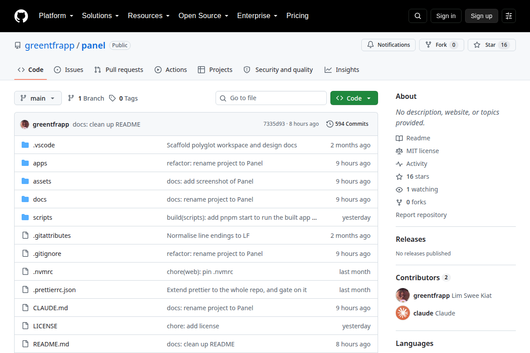Switch to the Issues tab

tap(68, 70)
